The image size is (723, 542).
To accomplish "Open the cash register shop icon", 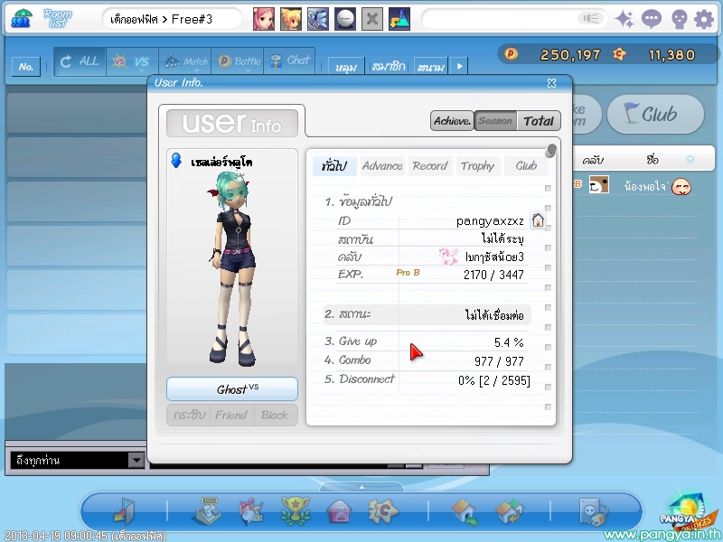I will point(205,510).
